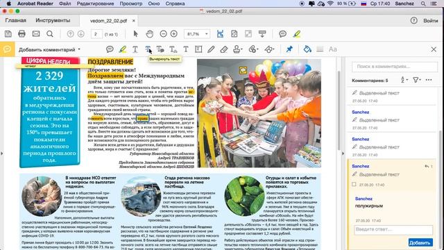The image size is (444, 250).
Task: Select the Eraser tool
Action: click(x=223, y=49)
